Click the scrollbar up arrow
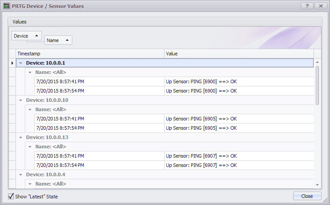Image resolution: width=330 pixels, height=205 pixels. 318,62
